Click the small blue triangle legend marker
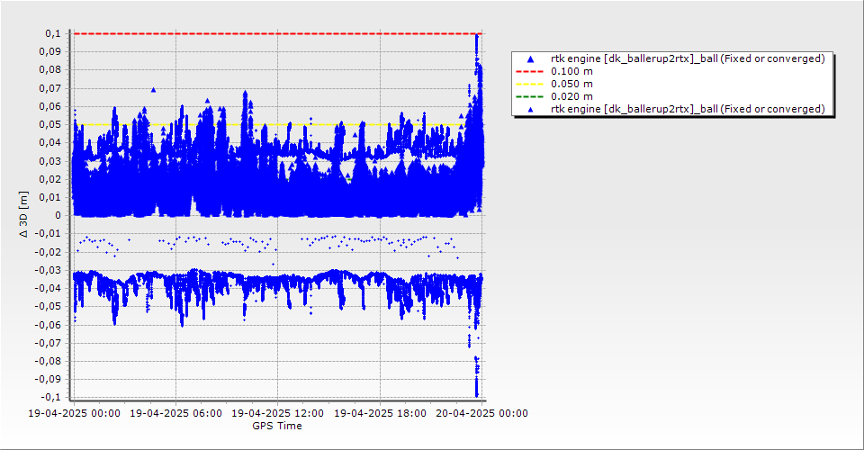 tap(531, 110)
